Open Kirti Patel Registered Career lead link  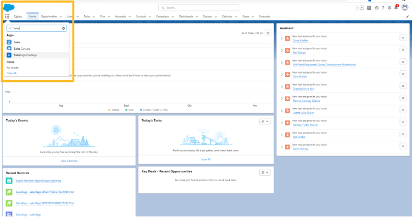coord(324,65)
